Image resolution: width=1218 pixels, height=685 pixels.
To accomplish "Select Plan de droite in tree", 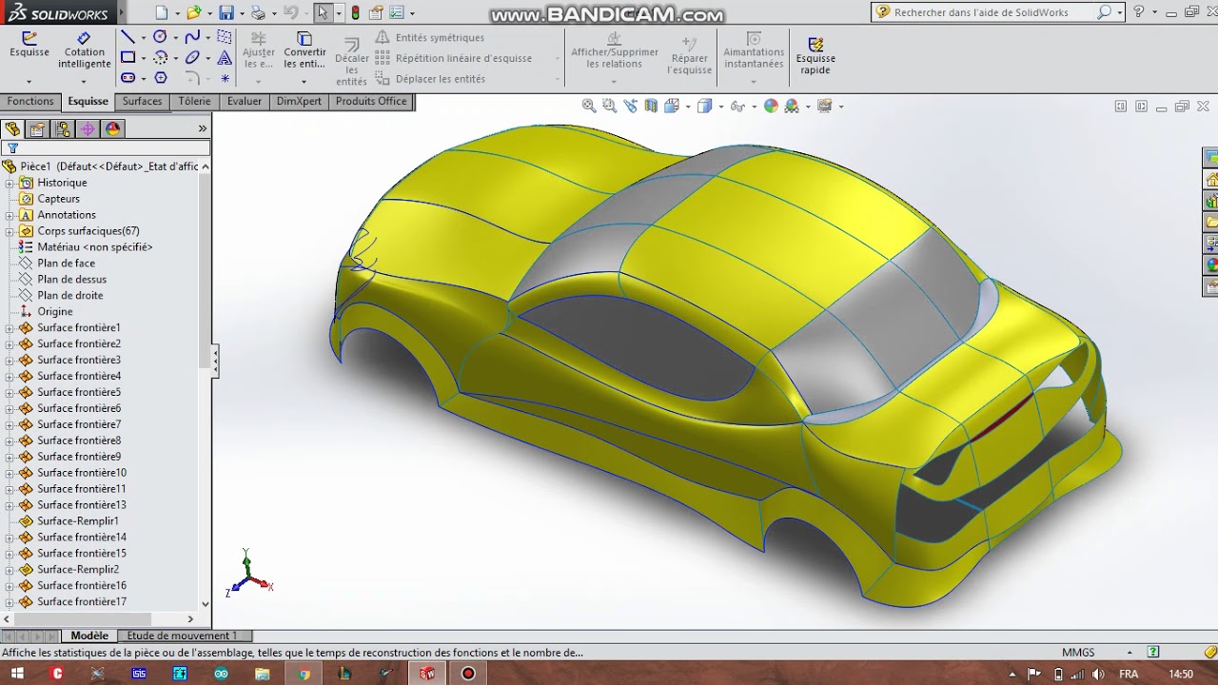I will point(69,296).
